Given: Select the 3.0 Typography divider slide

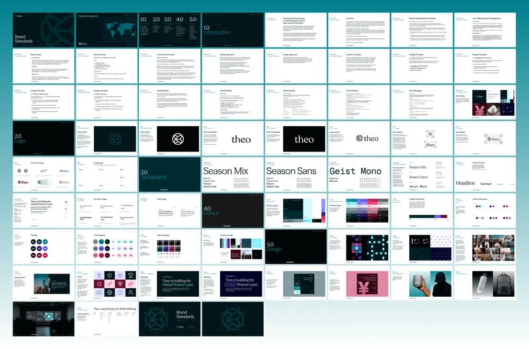Looking at the screenshot, I should (170, 174).
